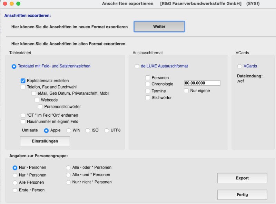
Task: Enable Telefon, Fax und Durchwahl
Action: 23,87
